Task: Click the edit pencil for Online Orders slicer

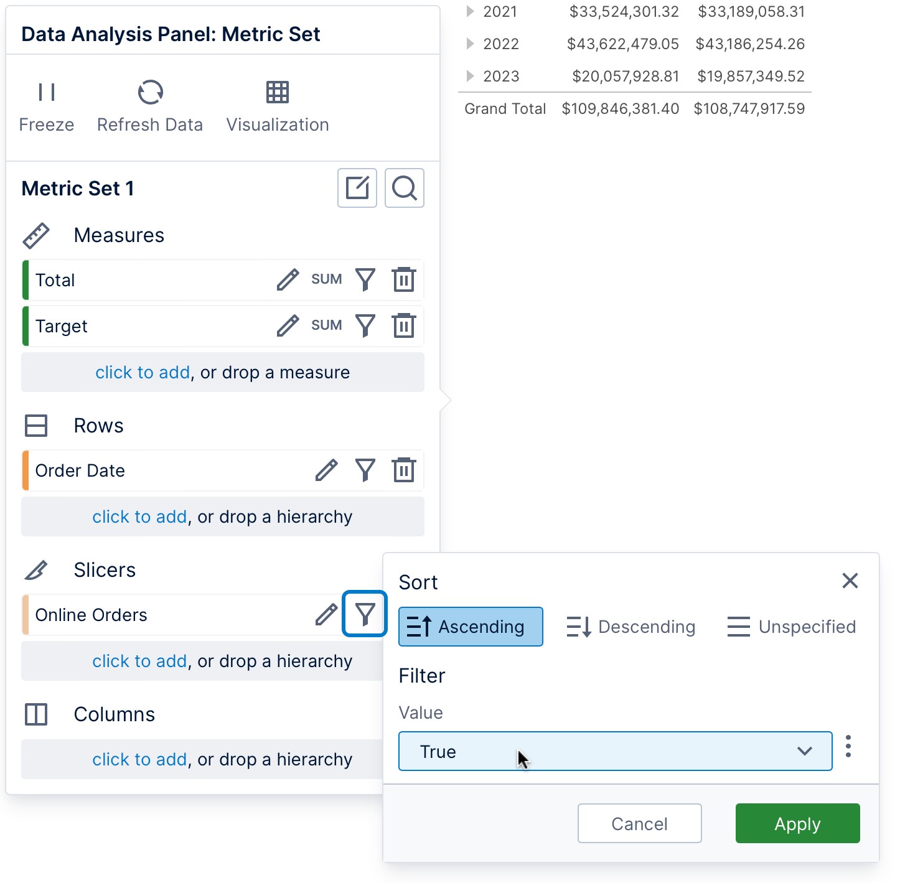Action: pyautogui.click(x=326, y=615)
